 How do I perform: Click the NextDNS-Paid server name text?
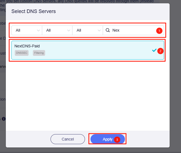tap(27, 46)
